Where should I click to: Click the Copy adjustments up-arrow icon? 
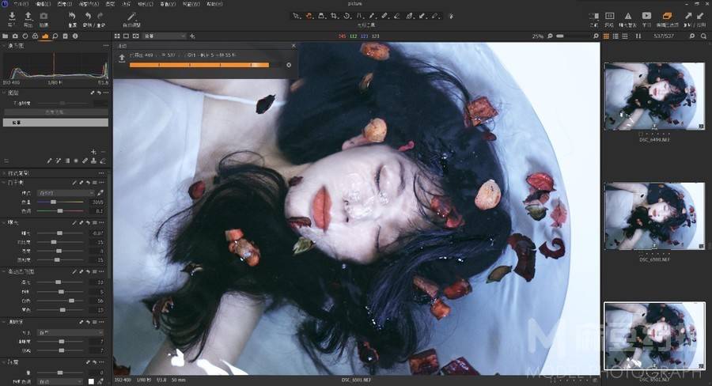[x=689, y=16]
